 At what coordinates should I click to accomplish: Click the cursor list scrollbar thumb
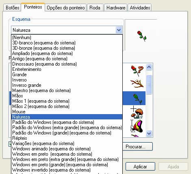click(x=149, y=84)
